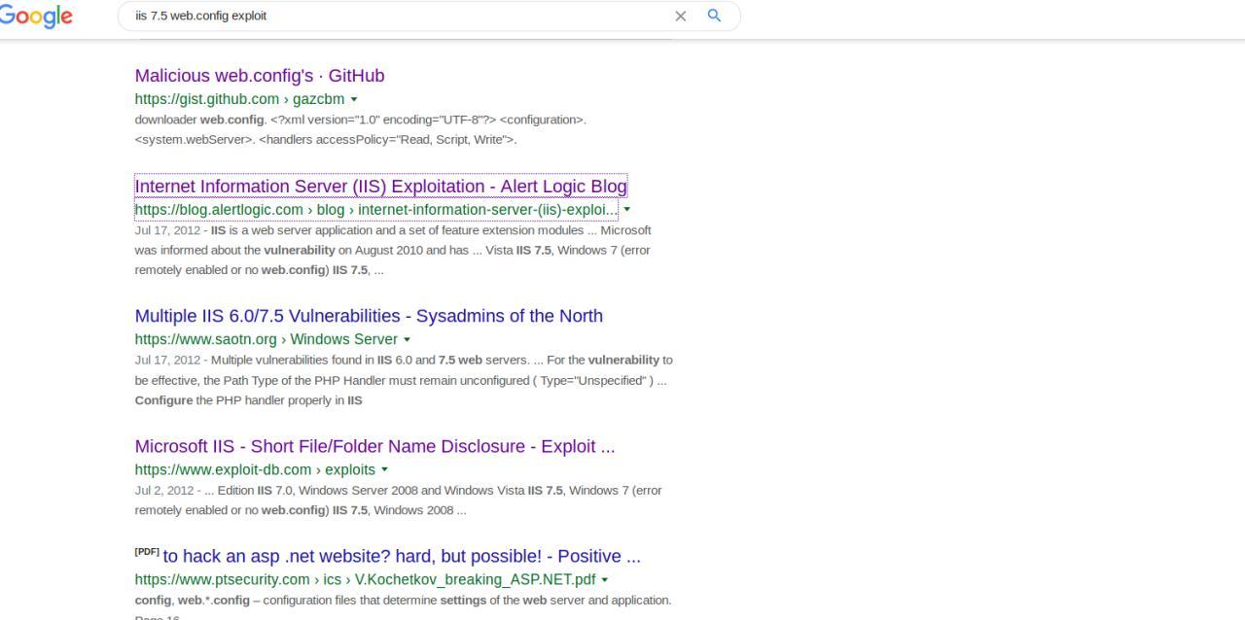Screen dimensions: 1245x620
Task: Open Microsoft IIS Short File/Folder Name Disclosure result
Action: coord(374,447)
